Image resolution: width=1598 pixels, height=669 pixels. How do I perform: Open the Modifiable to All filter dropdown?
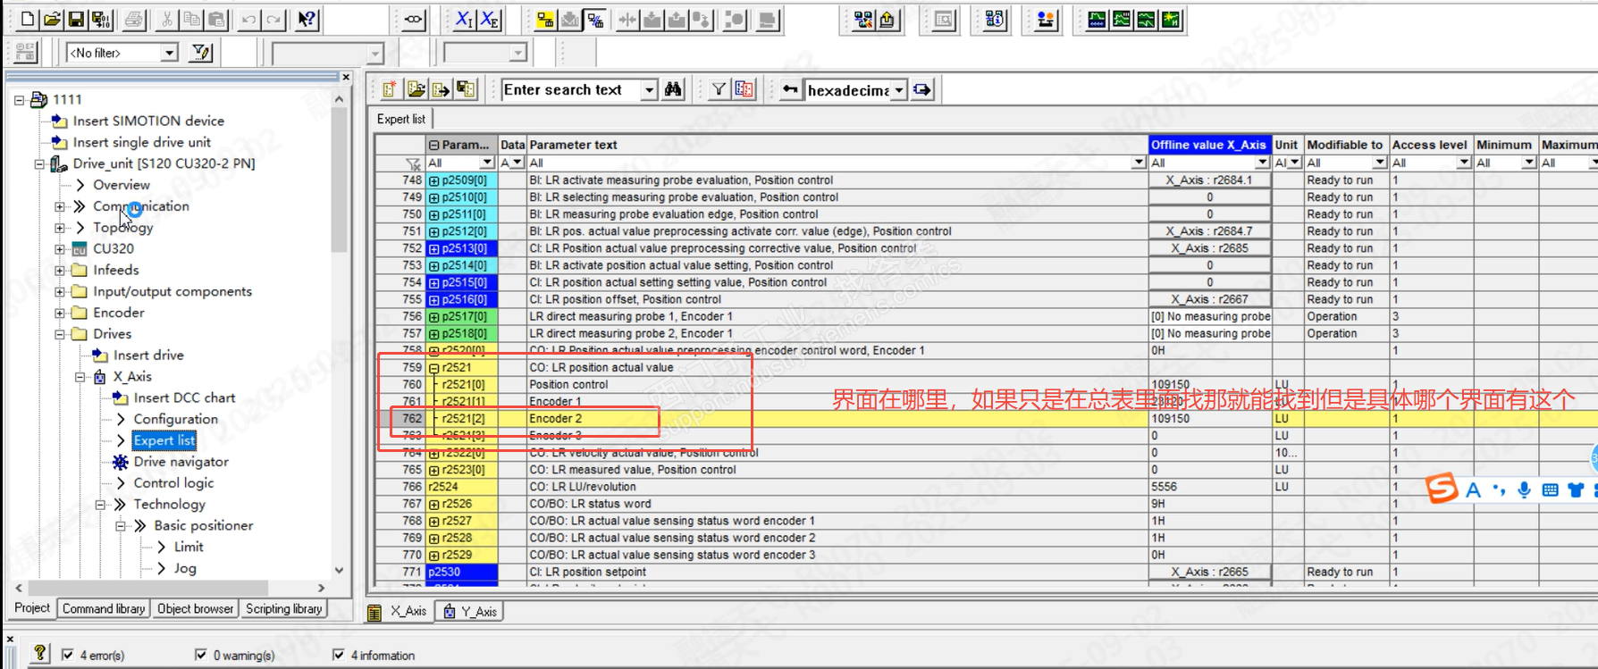1380,163
